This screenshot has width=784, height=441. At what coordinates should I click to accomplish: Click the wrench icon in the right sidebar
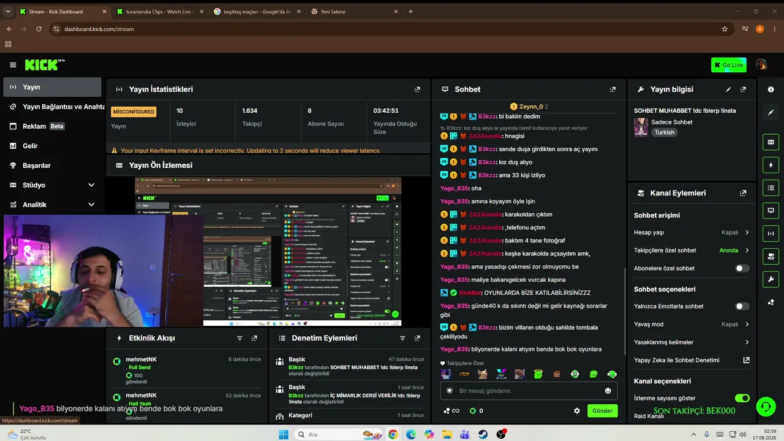point(771,279)
